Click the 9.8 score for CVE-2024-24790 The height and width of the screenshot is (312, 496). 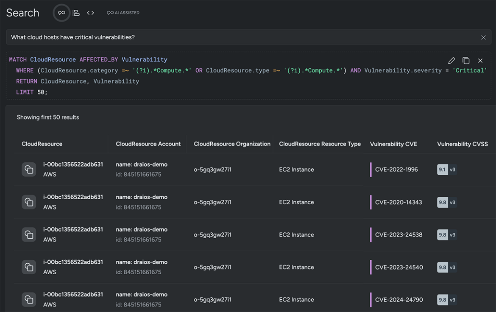[x=442, y=300]
